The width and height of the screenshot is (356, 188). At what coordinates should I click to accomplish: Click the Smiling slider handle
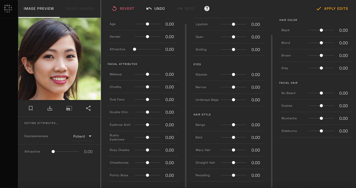pyautogui.click(x=233, y=50)
